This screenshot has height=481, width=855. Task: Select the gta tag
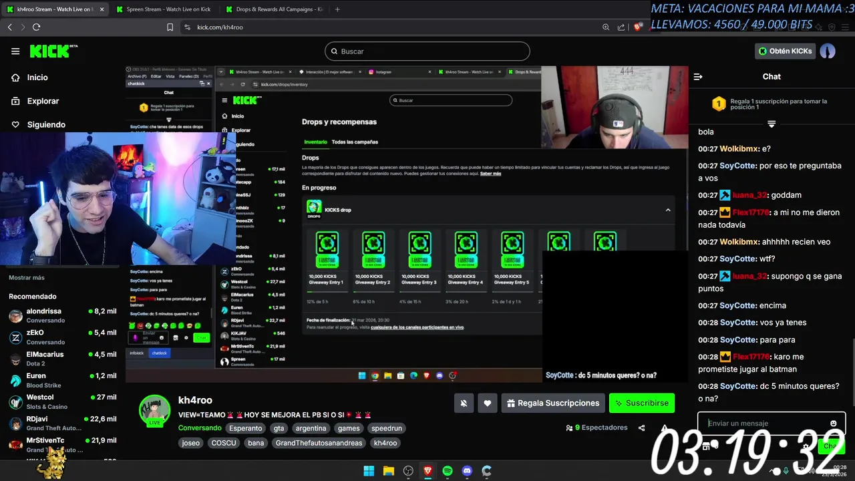click(279, 428)
